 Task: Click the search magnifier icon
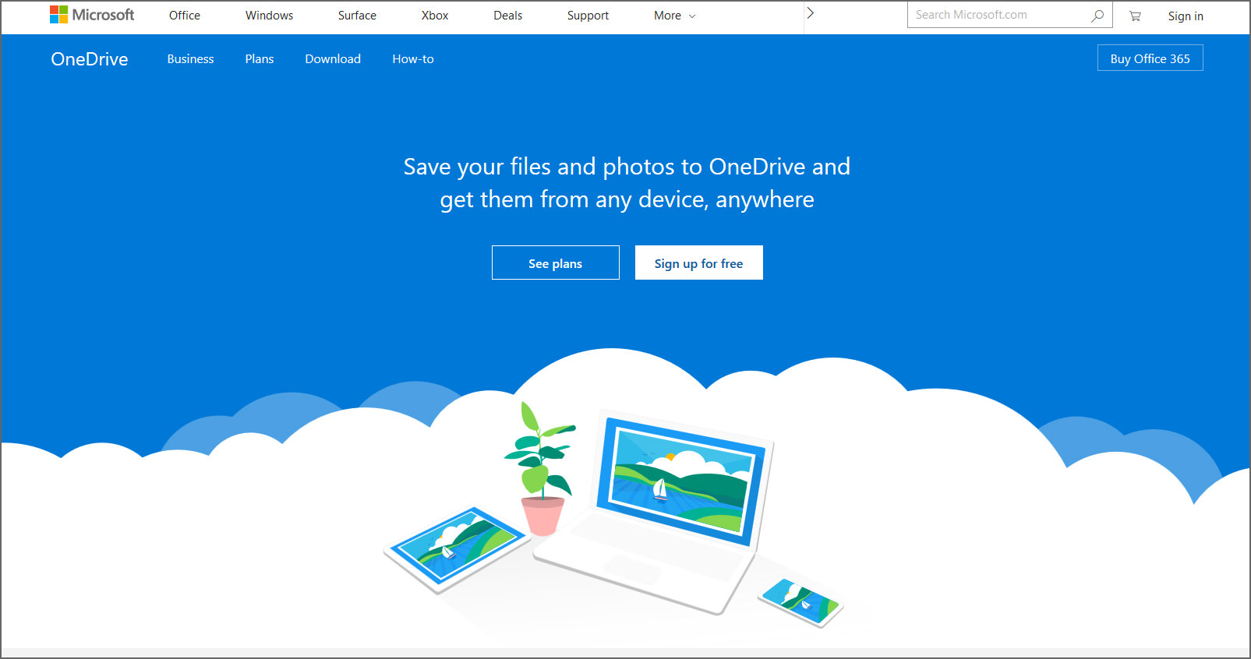point(1097,15)
